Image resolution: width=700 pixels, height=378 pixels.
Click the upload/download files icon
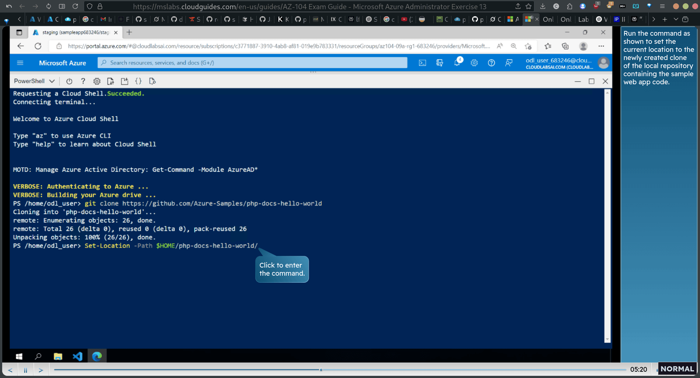110,81
